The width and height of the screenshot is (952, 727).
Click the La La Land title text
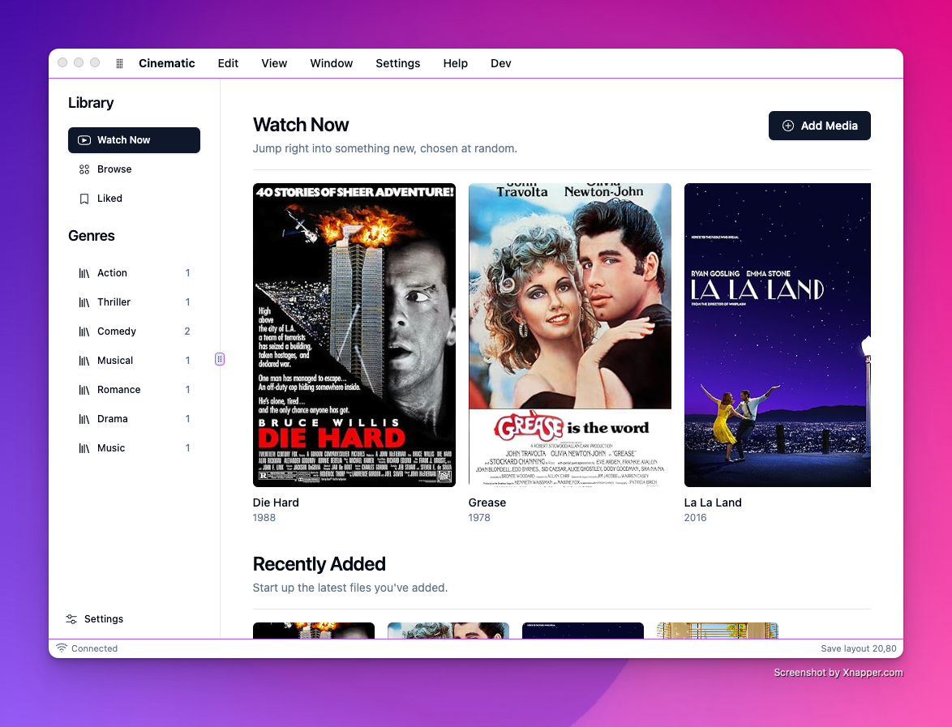coord(713,502)
